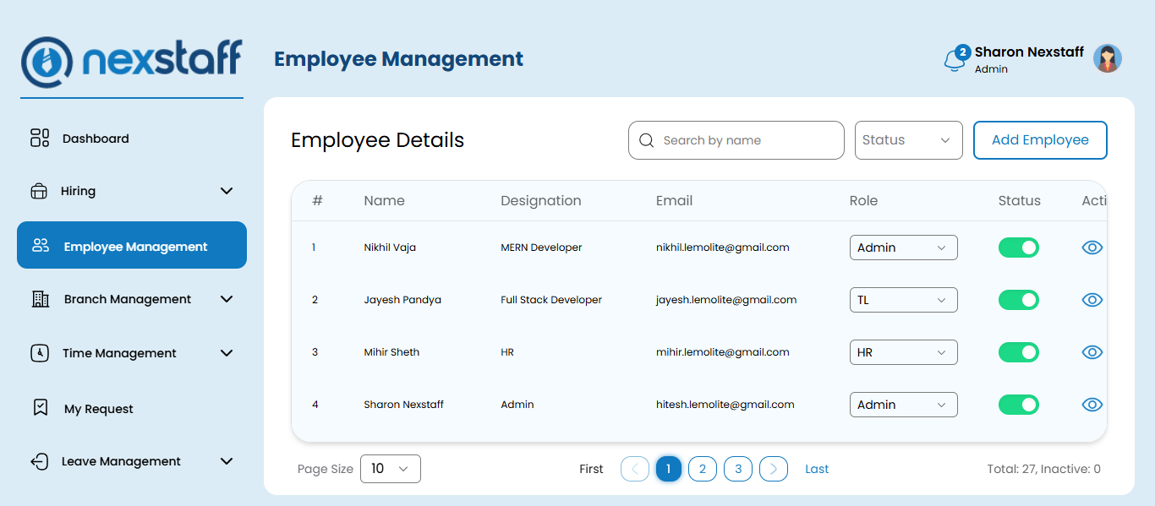Click the Add Employee button
This screenshot has width=1155, height=506.
coord(1040,140)
